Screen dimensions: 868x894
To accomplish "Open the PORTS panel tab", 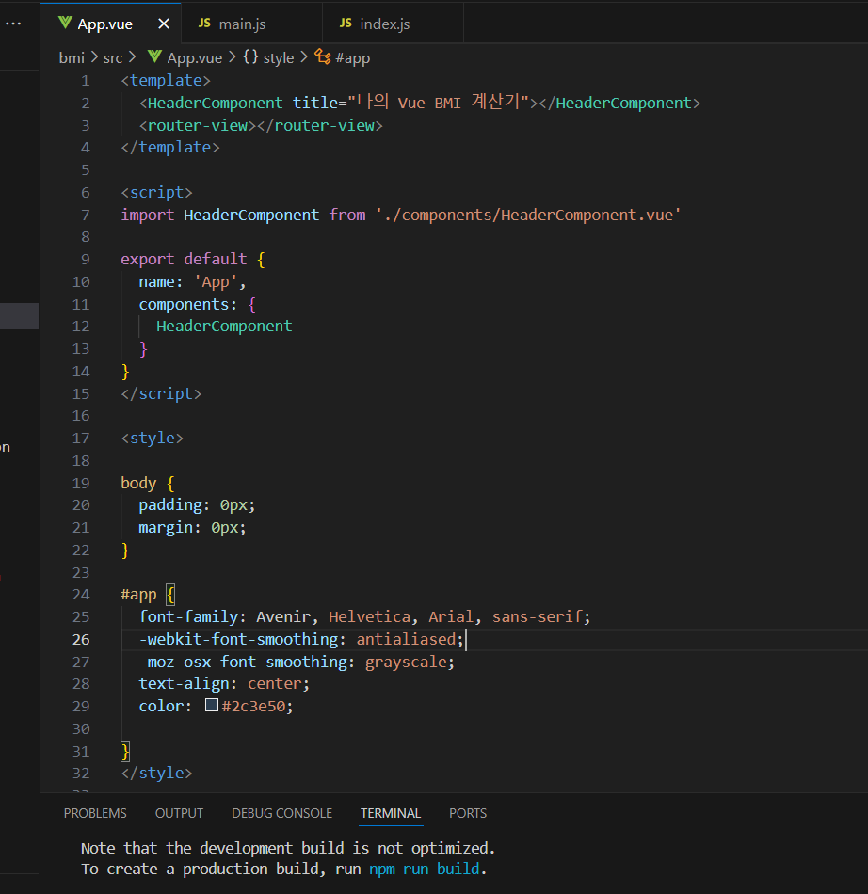I will pos(468,814).
